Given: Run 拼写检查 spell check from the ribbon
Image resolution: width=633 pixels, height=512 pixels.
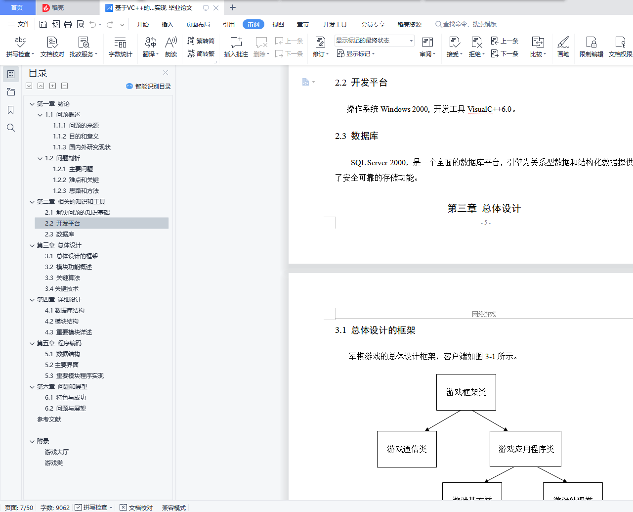Looking at the screenshot, I should pyautogui.click(x=20, y=47).
